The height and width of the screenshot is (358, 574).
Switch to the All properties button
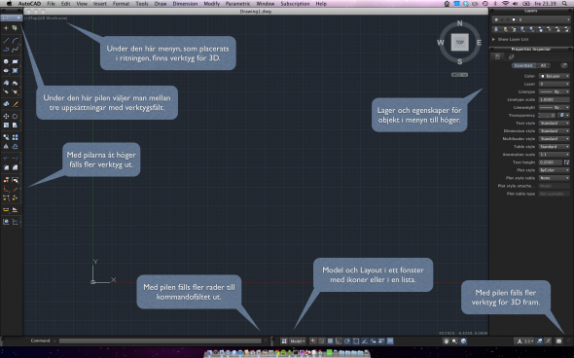(543, 65)
